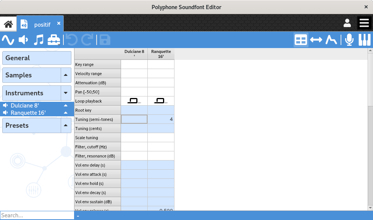This screenshot has width=373, height=220.
Task: Select the Velocity range row header
Action: (x=97, y=74)
